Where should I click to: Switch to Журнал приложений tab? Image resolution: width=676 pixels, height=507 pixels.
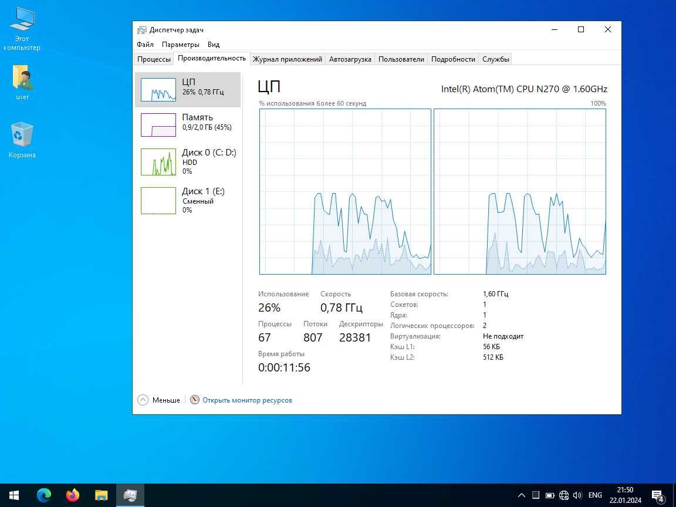click(287, 59)
